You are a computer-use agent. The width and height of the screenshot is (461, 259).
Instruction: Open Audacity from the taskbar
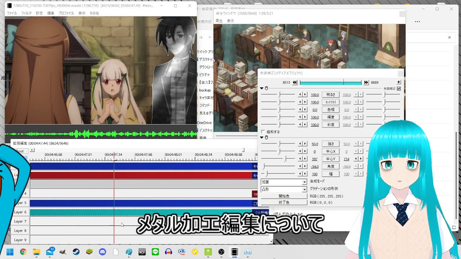[x=169, y=252]
